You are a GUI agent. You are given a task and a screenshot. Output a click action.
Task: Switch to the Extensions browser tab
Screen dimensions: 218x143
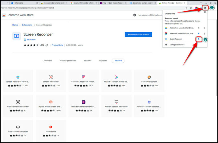(x=24, y=3)
